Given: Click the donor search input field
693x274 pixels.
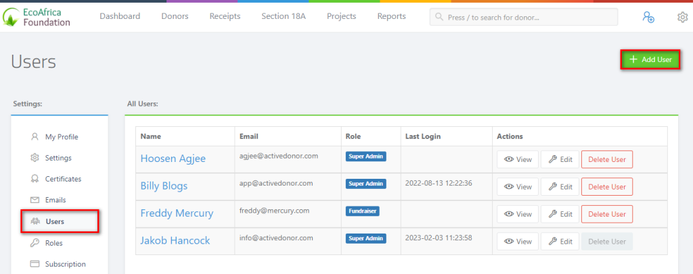Looking at the screenshot, I should point(524,17).
